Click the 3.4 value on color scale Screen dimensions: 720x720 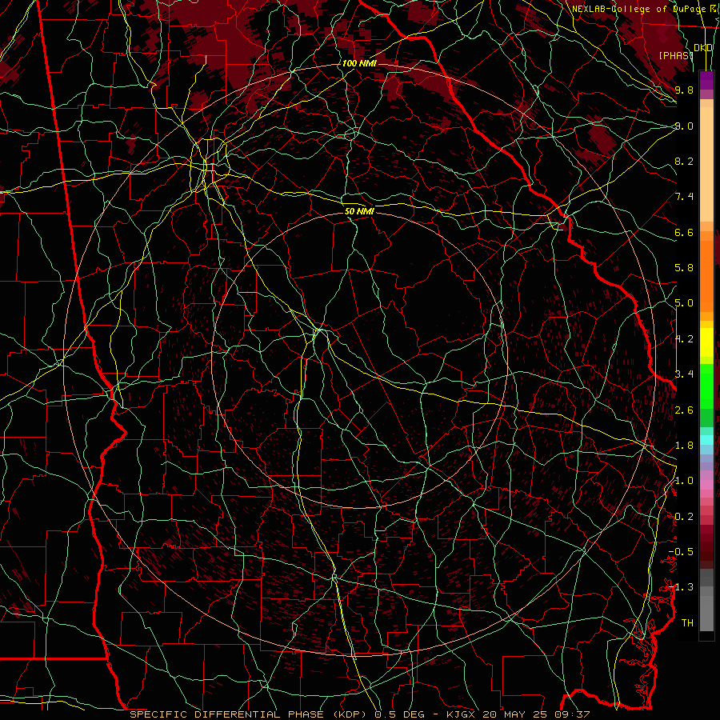pos(684,374)
